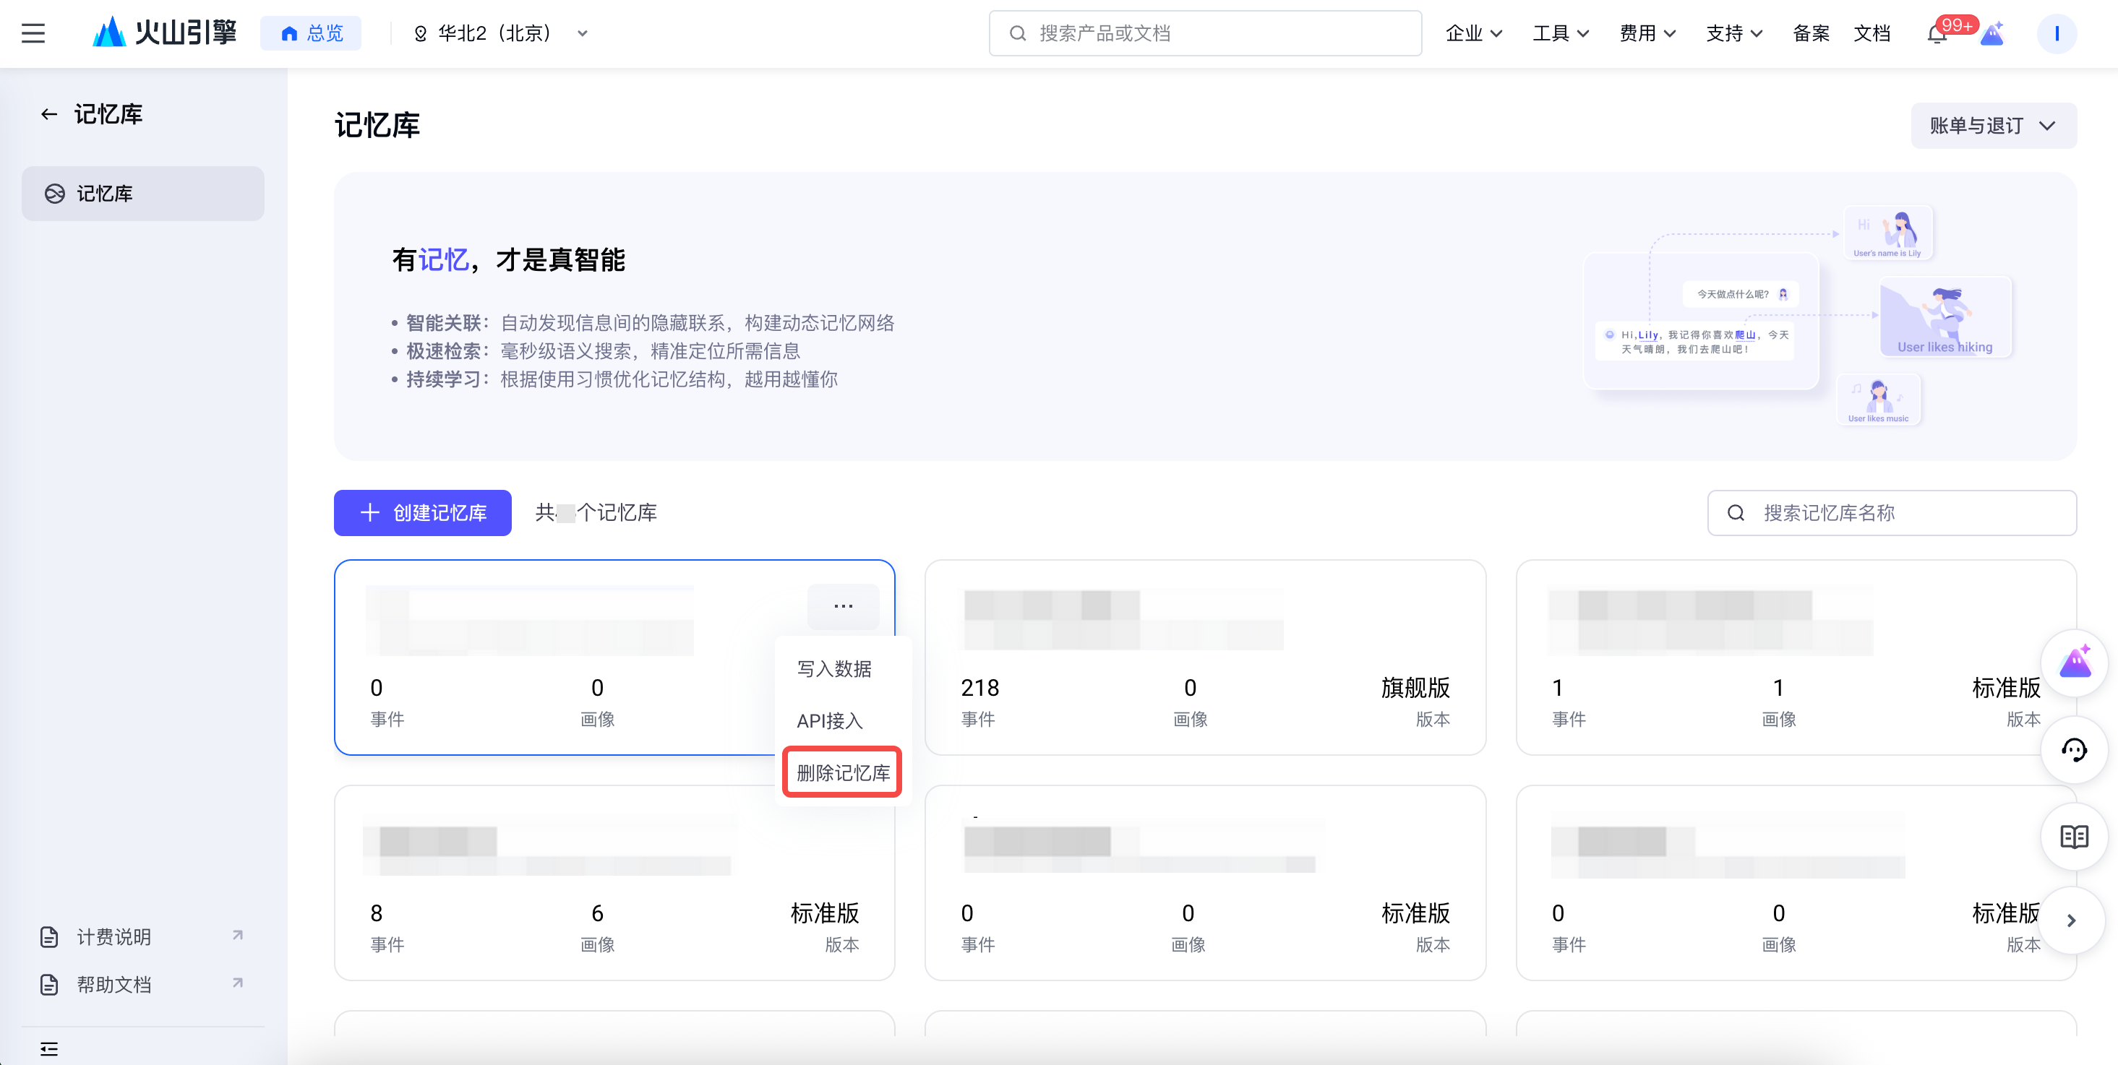Open the 费用 top menu dropdown
Screen dimensions: 2118x1065
pyautogui.click(x=1646, y=34)
